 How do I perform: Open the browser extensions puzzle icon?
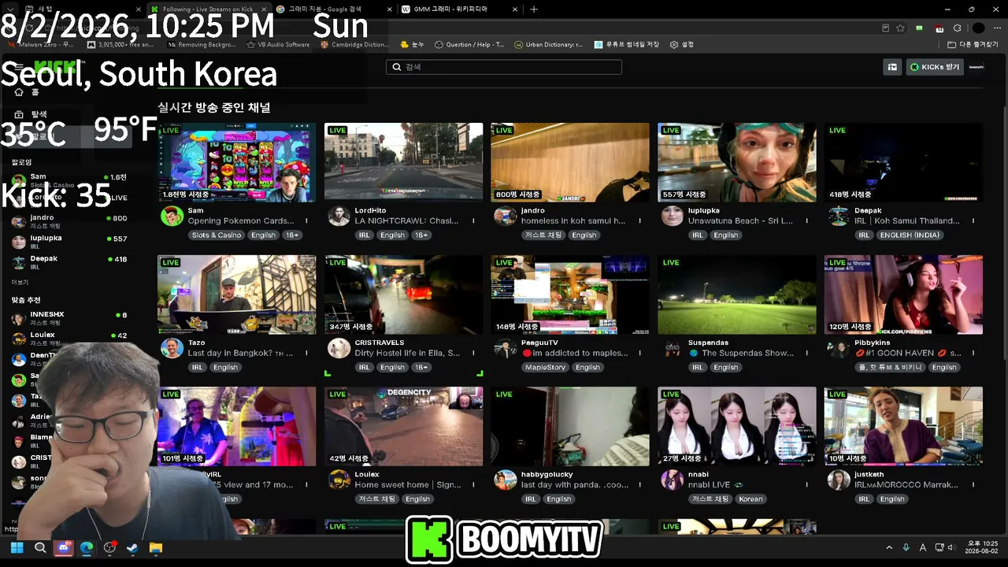957,28
